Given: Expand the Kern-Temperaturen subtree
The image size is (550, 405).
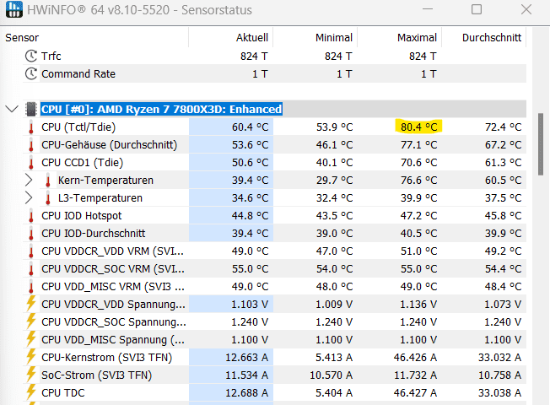Looking at the screenshot, I should point(29,180).
